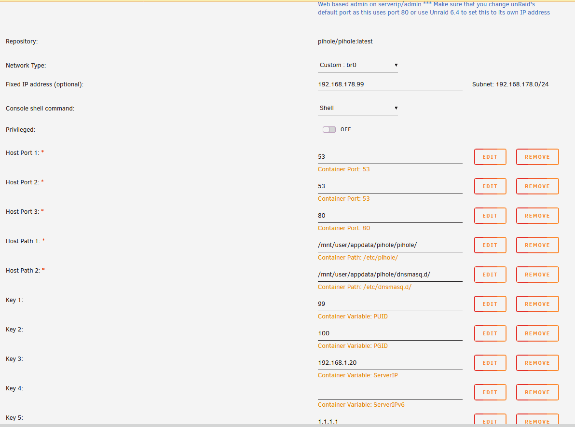This screenshot has height=427, width=575.
Task: Remove Host Path 2 dnsmasq.d mapping
Action: click(537, 275)
